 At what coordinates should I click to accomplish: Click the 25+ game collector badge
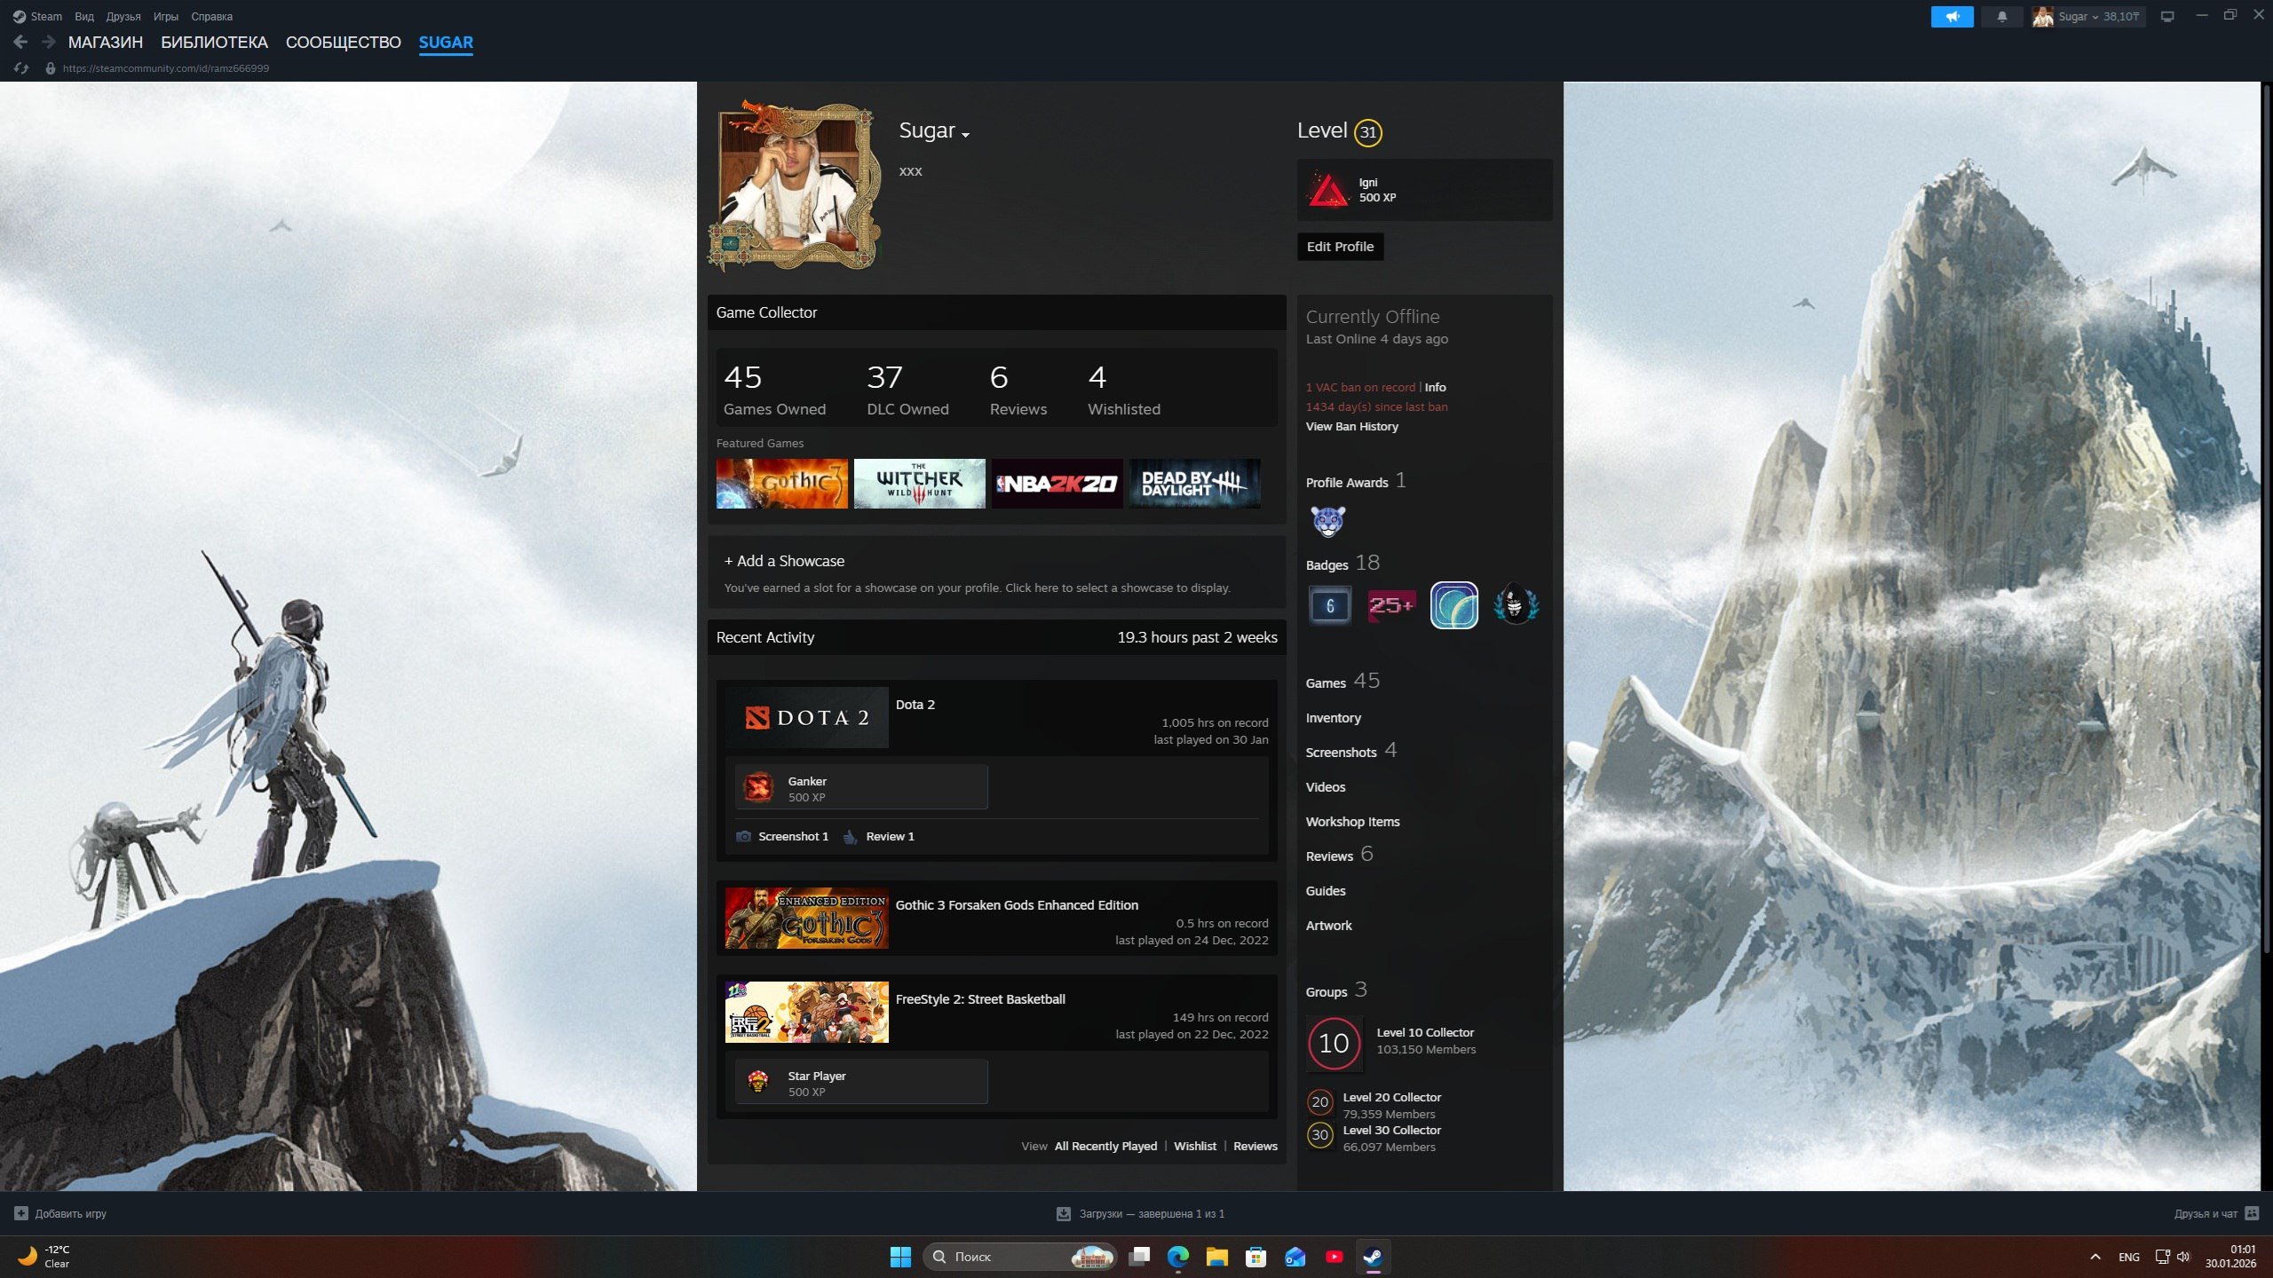point(1391,605)
